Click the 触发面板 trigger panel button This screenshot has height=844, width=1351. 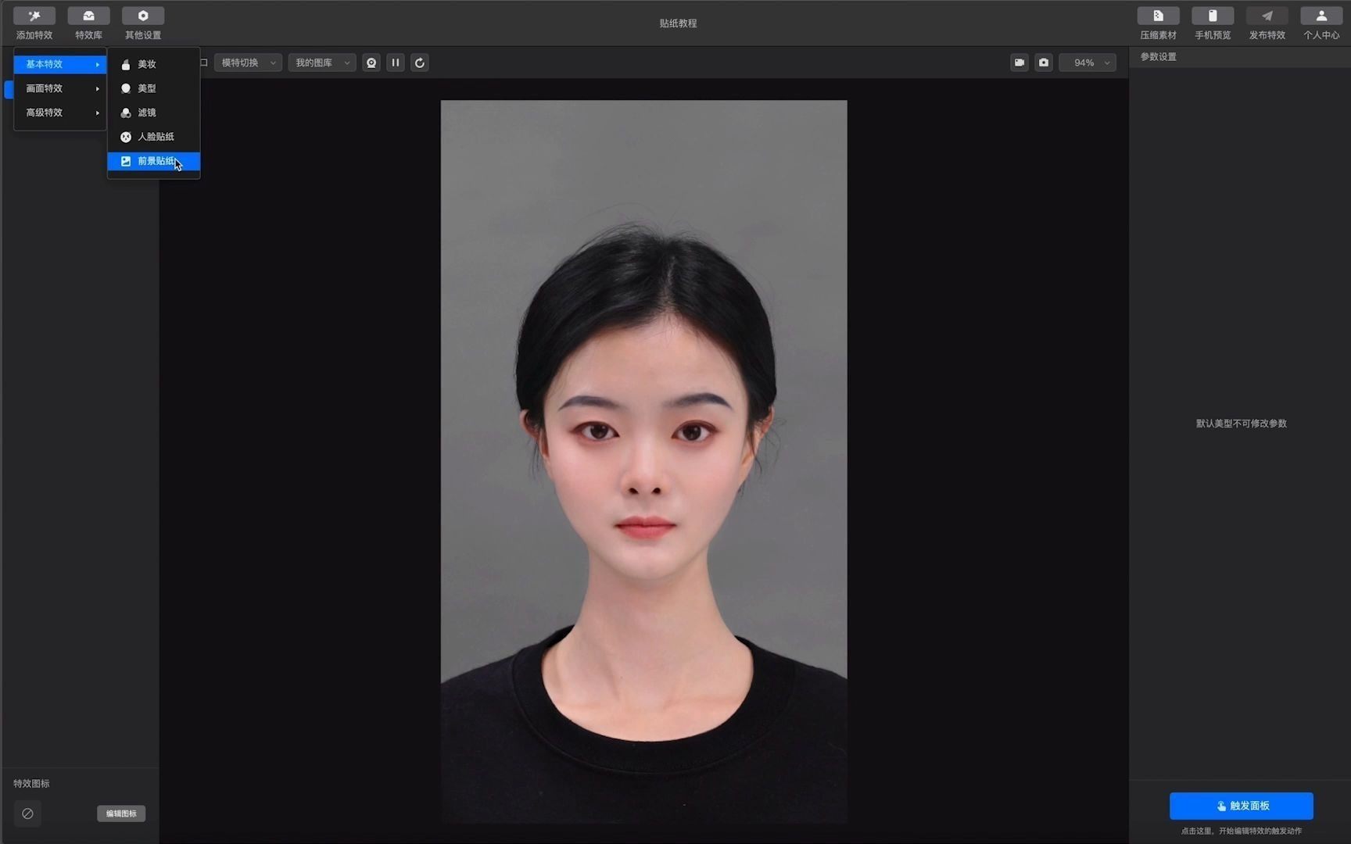(1241, 806)
